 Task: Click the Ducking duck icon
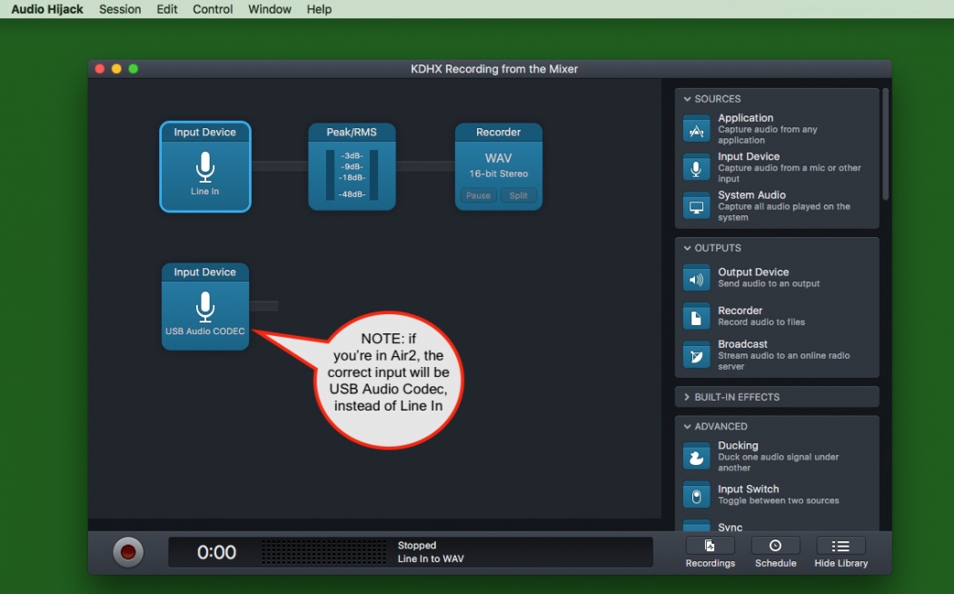[x=697, y=456]
